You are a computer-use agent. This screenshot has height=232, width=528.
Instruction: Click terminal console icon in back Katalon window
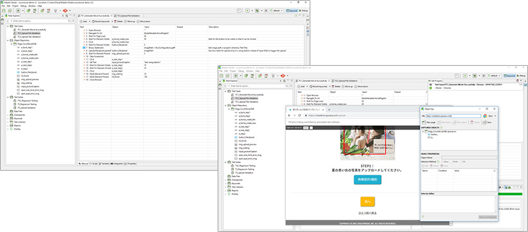click(x=239, y=10)
